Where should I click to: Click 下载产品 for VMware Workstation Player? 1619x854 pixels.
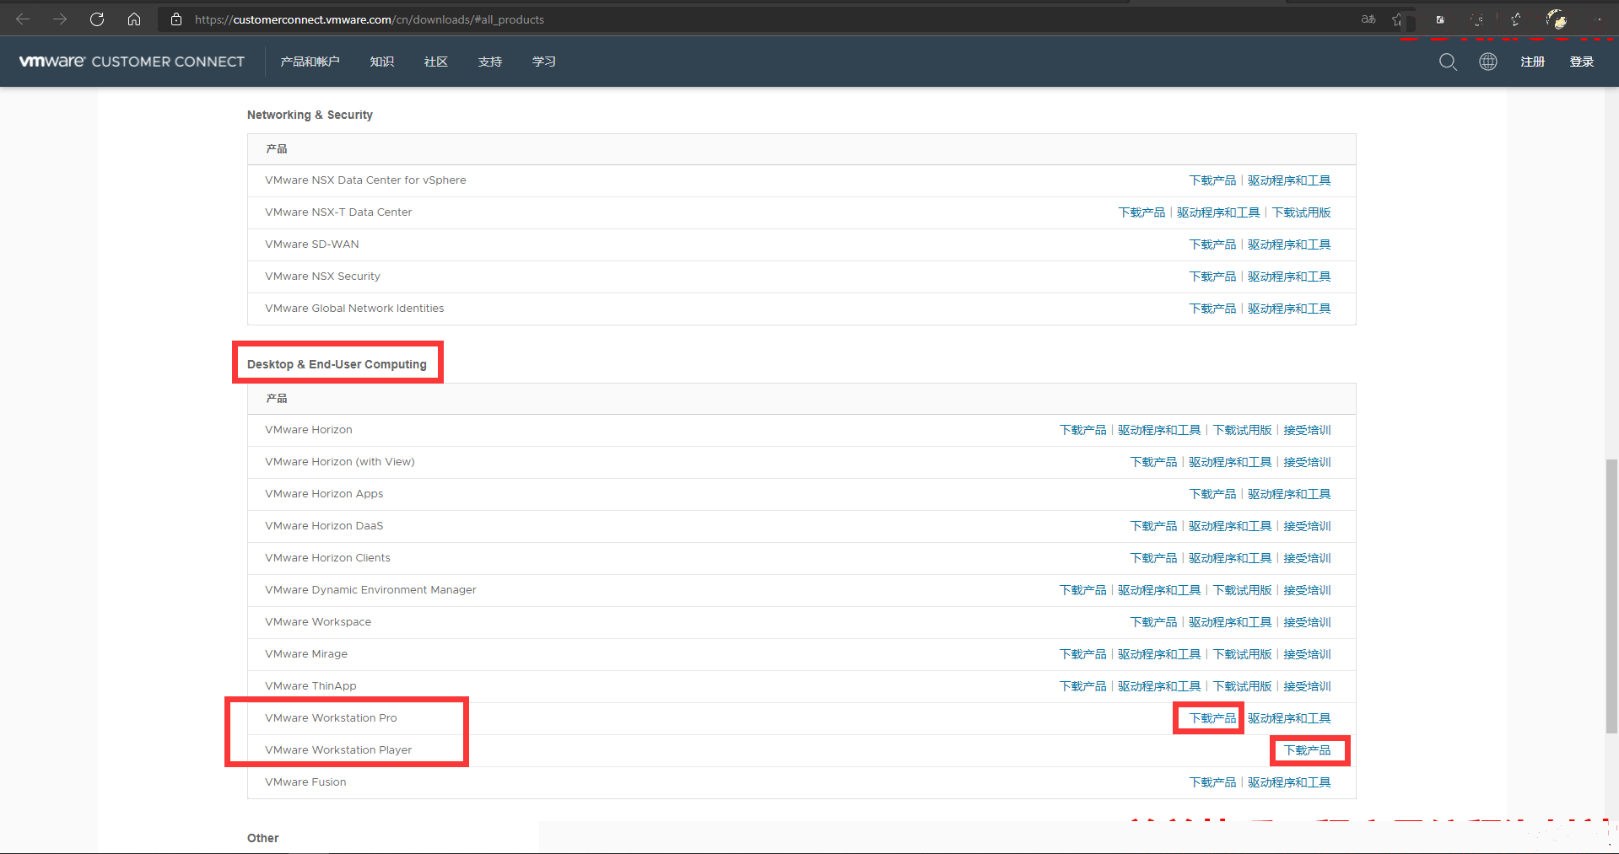1307,750
